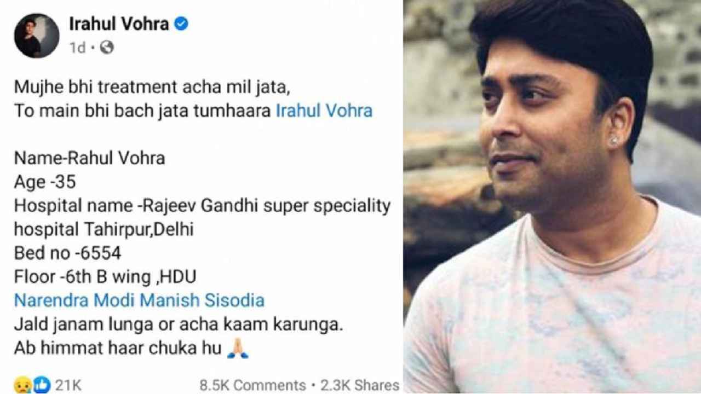This screenshot has width=701, height=394.
Task: Open the 1d post timestamp
Action: point(77,48)
